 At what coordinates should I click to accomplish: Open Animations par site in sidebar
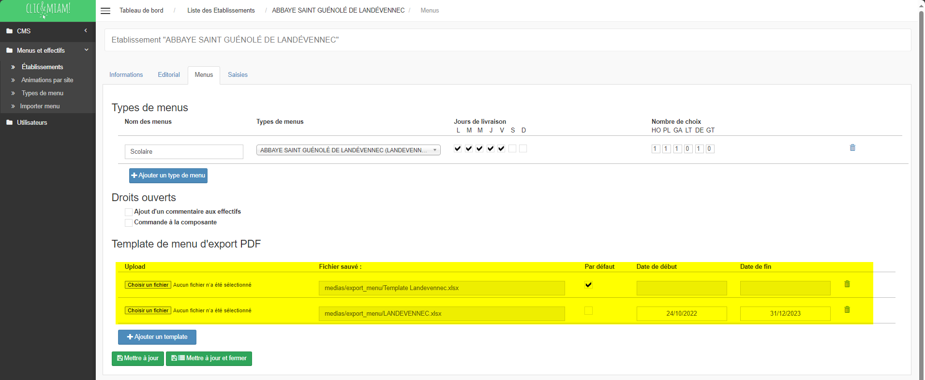point(47,80)
